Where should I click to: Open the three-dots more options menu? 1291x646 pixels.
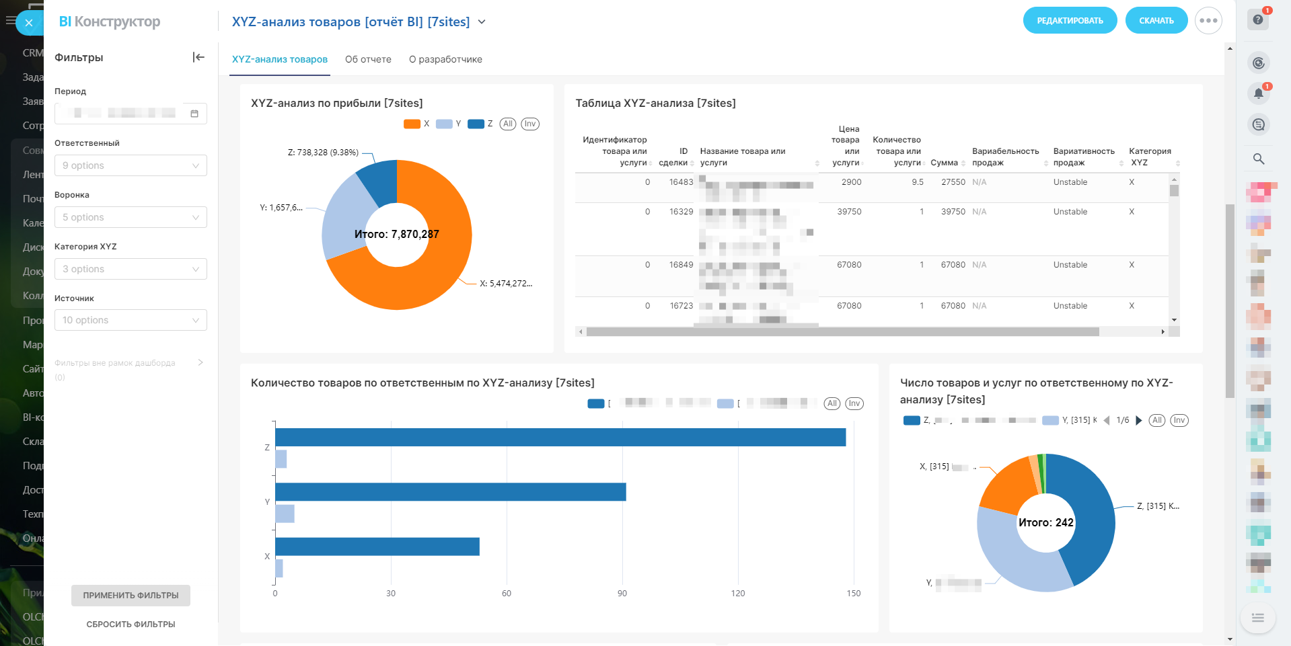coord(1208,21)
